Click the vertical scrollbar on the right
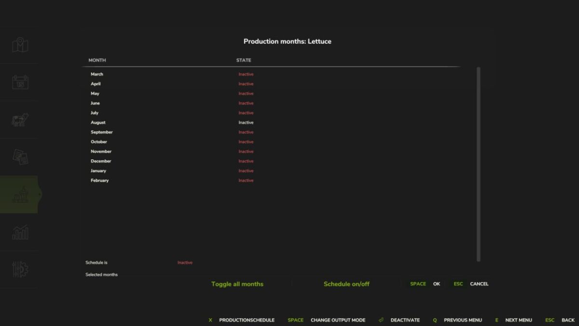Image resolution: width=579 pixels, height=326 pixels. coord(478,164)
